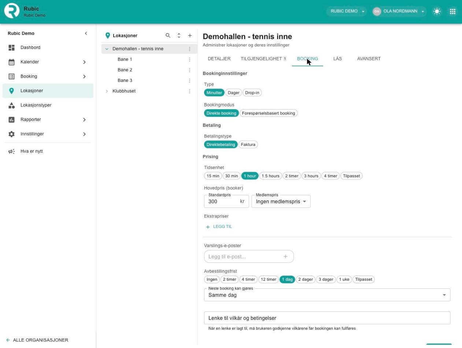
Task: Expand the Kalender sidebar menu
Action: click(x=48, y=62)
